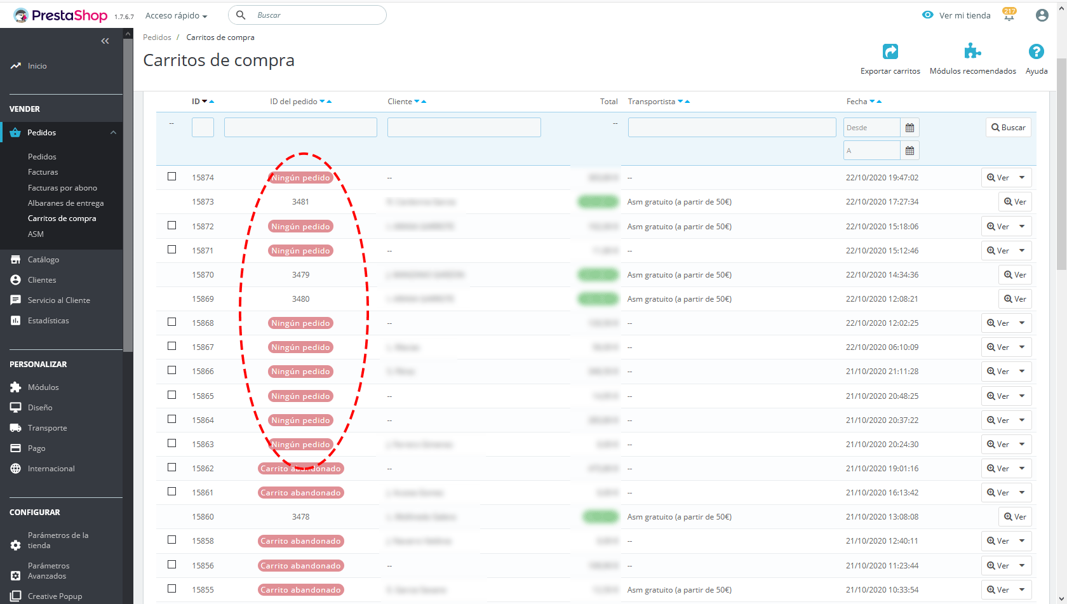Open Albaranes de entrega submenu item
The image size is (1067, 604).
[65, 203]
